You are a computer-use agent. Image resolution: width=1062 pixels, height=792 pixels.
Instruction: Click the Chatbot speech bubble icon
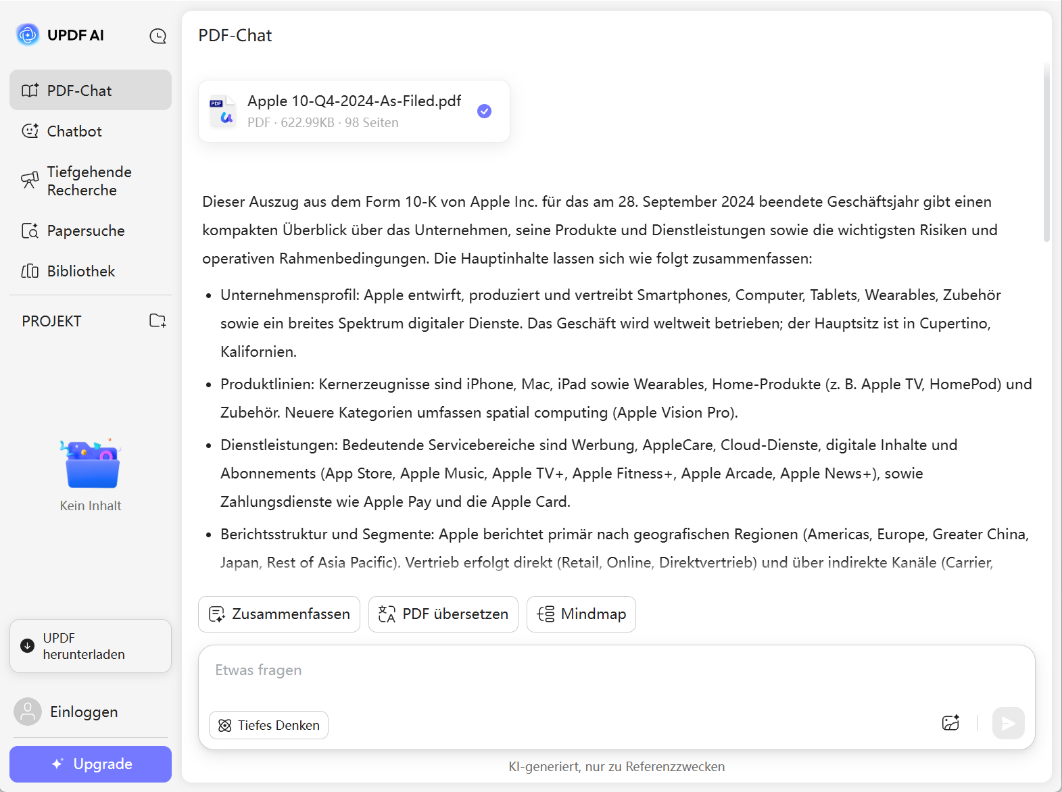(x=30, y=131)
